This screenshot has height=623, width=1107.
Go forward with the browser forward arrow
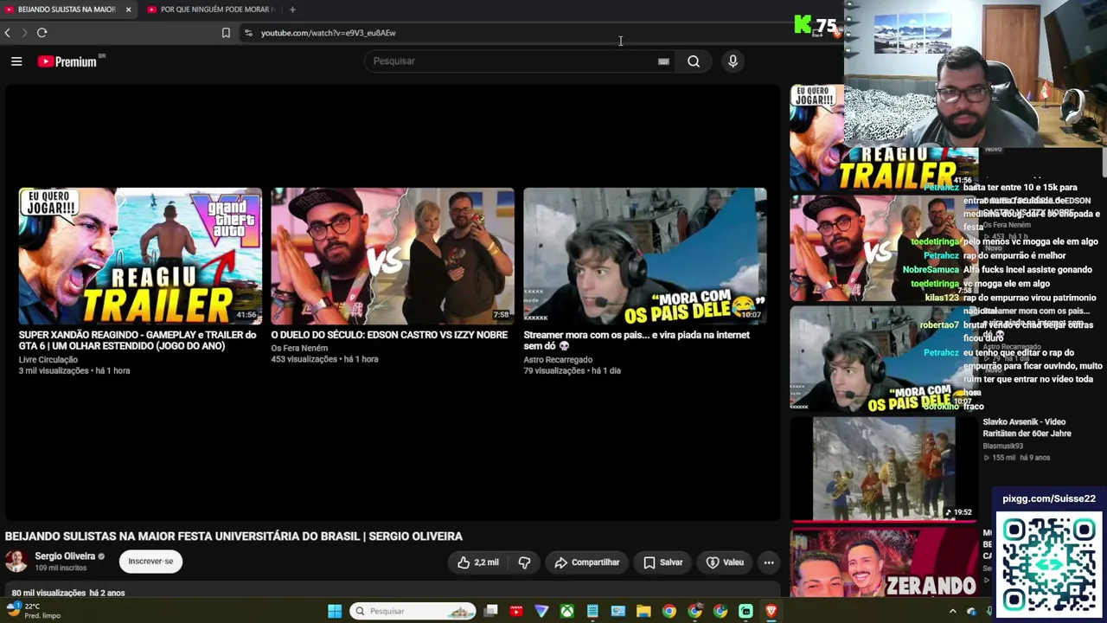pos(24,33)
